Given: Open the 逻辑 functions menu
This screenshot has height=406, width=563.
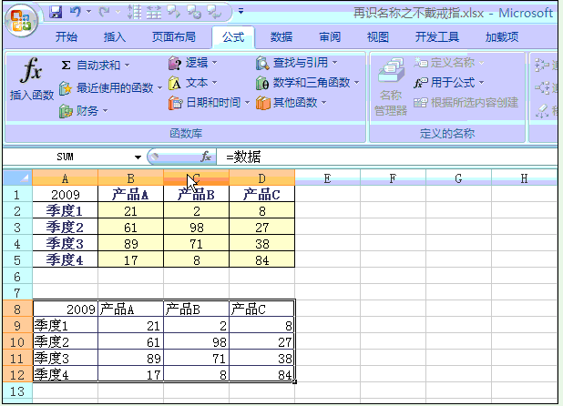Looking at the screenshot, I should [x=193, y=63].
